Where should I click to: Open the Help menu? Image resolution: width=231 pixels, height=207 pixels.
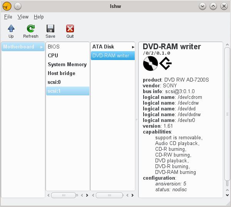point(39,17)
